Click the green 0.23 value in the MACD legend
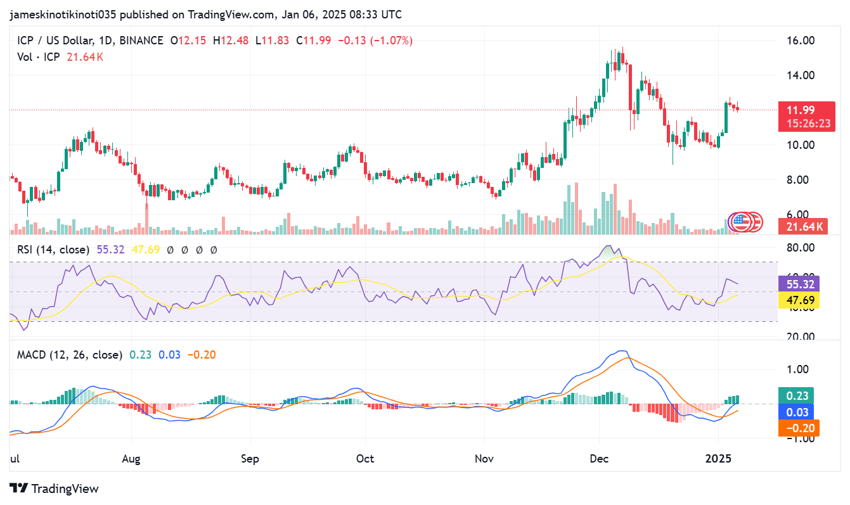This screenshot has height=505, width=850. pyautogui.click(x=141, y=355)
